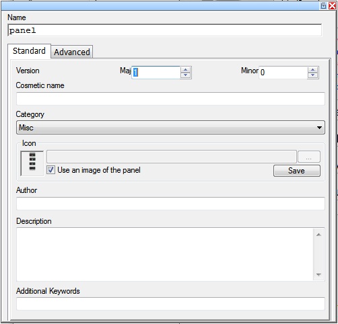Close the panel properties window
This screenshot has width=338, height=324.
tap(332, 5)
